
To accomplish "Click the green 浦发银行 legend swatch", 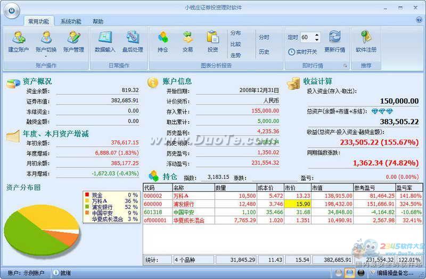I will pos(87,207).
